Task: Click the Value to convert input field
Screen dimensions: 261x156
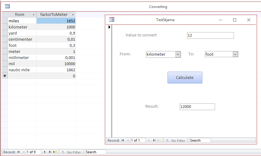Action: [210, 35]
